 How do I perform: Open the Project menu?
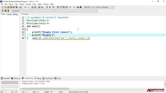tap(22, 4)
